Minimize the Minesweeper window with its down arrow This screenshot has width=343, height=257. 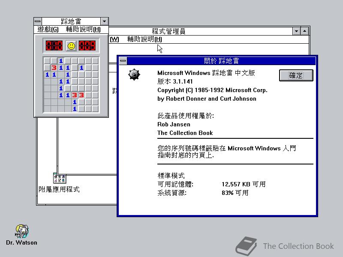tap(104, 21)
